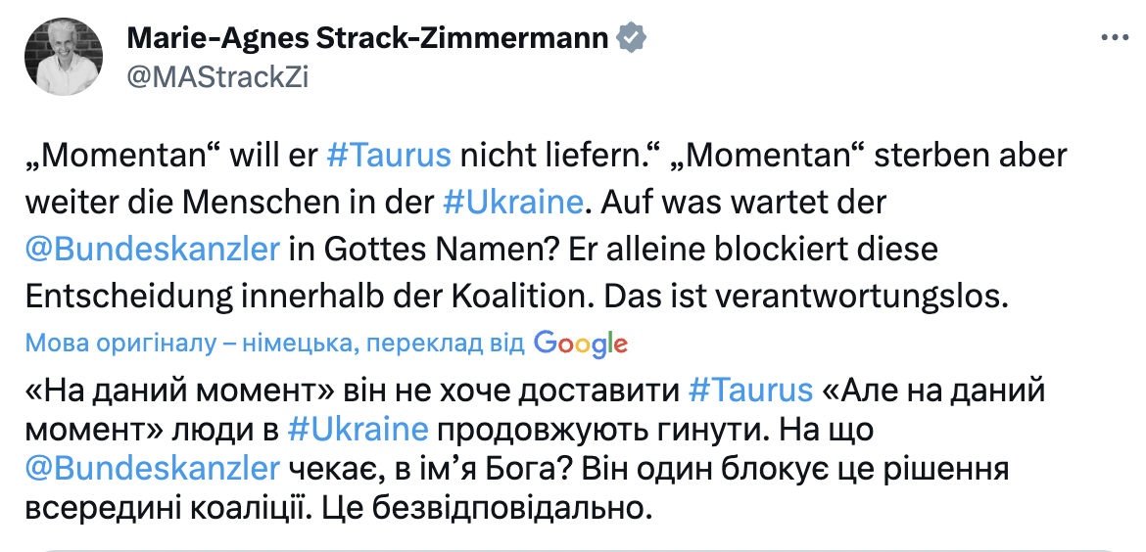Screen dimensions: 1146x552
Task: Click @Bundeskanzler mention in the German text
Action: 153,250
